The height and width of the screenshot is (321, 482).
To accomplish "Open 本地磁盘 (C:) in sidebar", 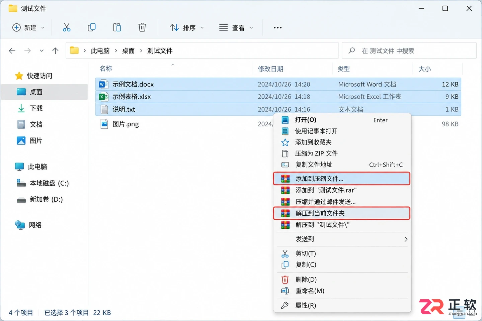I will pyautogui.click(x=49, y=183).
